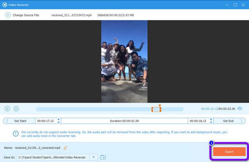Click the Video Reverser app logo icon

5,5
